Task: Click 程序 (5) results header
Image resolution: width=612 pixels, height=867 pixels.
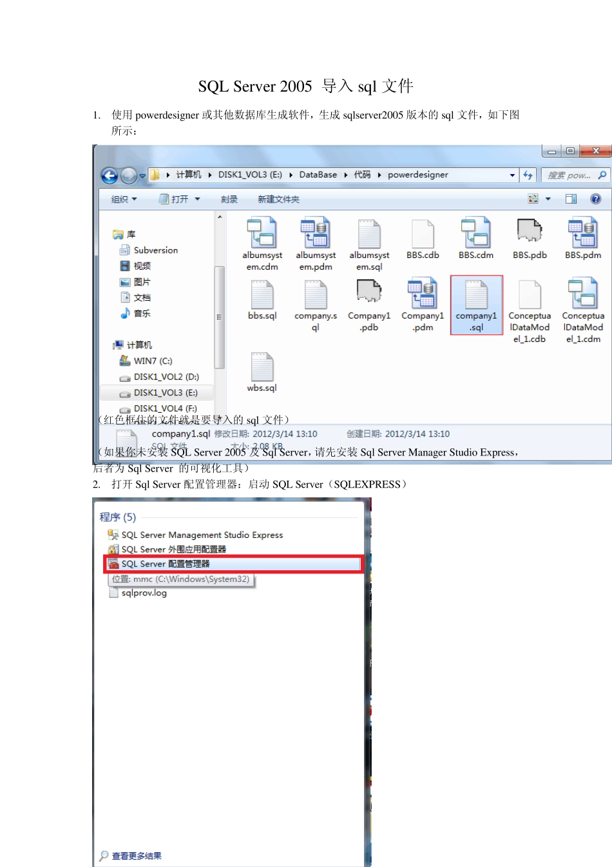Action: pos(118,517)
